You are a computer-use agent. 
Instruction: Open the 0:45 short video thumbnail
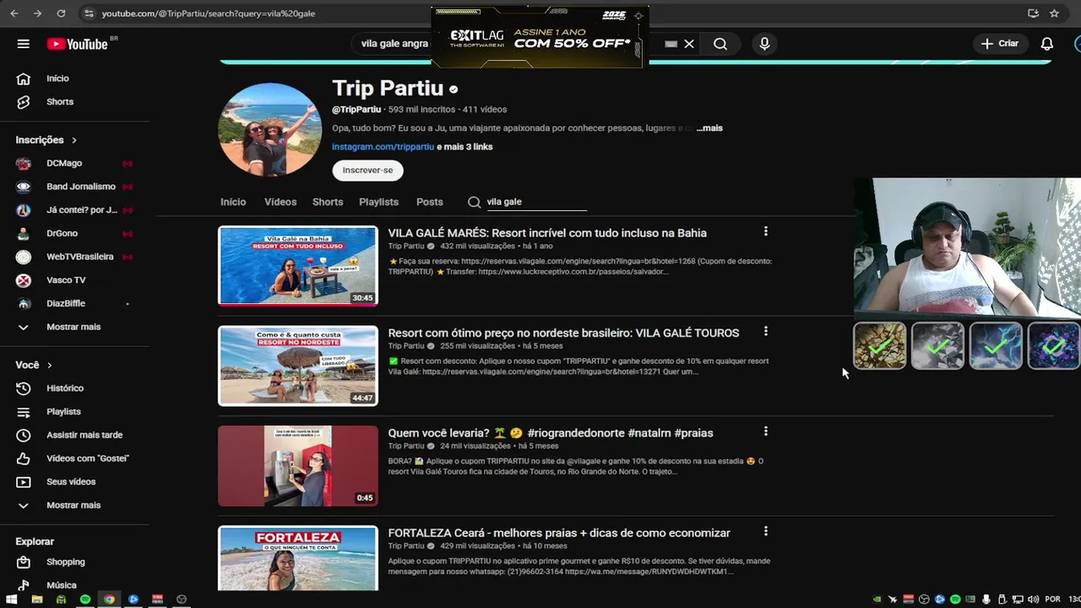[x=298, y=465]
